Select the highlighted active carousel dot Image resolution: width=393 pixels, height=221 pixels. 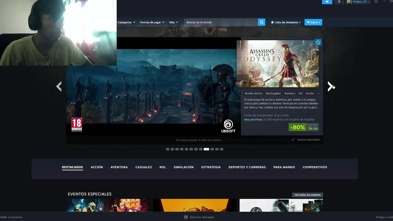coord(206,149)
